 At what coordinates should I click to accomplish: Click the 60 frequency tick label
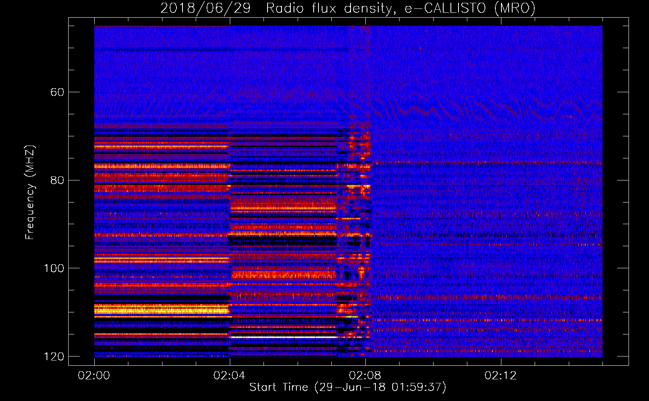[57, 92]
